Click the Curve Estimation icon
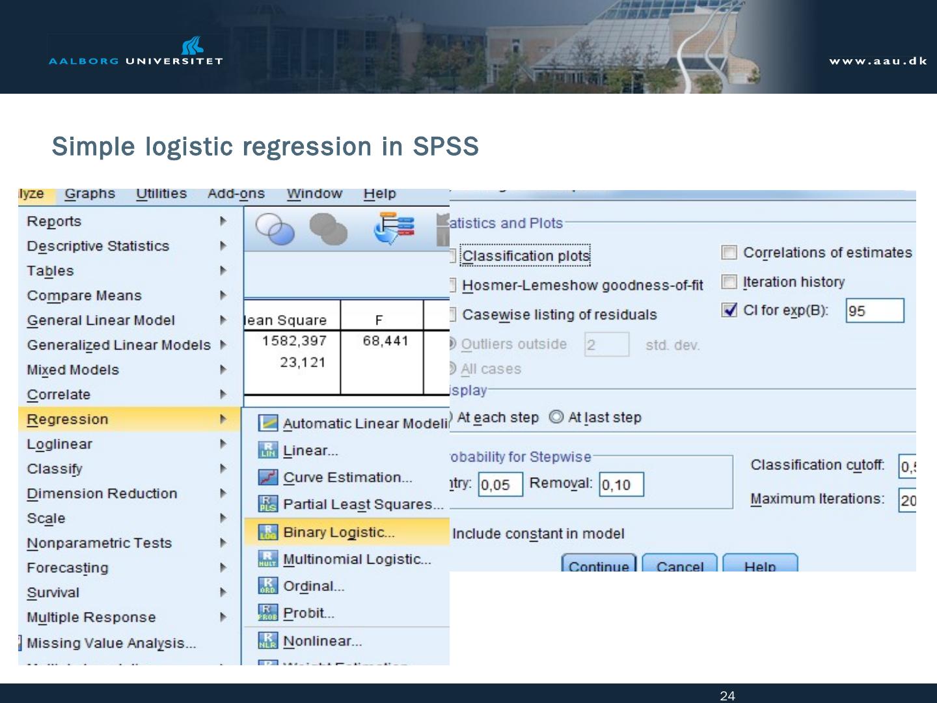937x703 pixels. [x=267, y=477]
